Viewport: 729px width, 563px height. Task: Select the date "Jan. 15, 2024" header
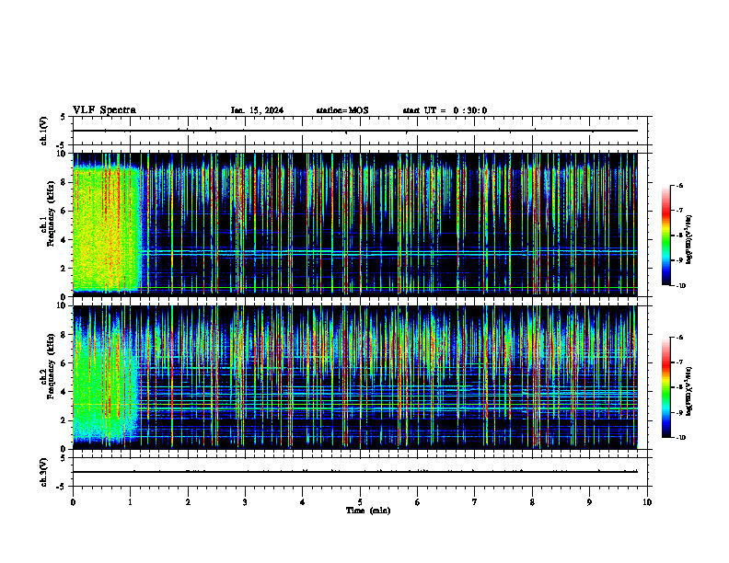(x=257, y=110)
